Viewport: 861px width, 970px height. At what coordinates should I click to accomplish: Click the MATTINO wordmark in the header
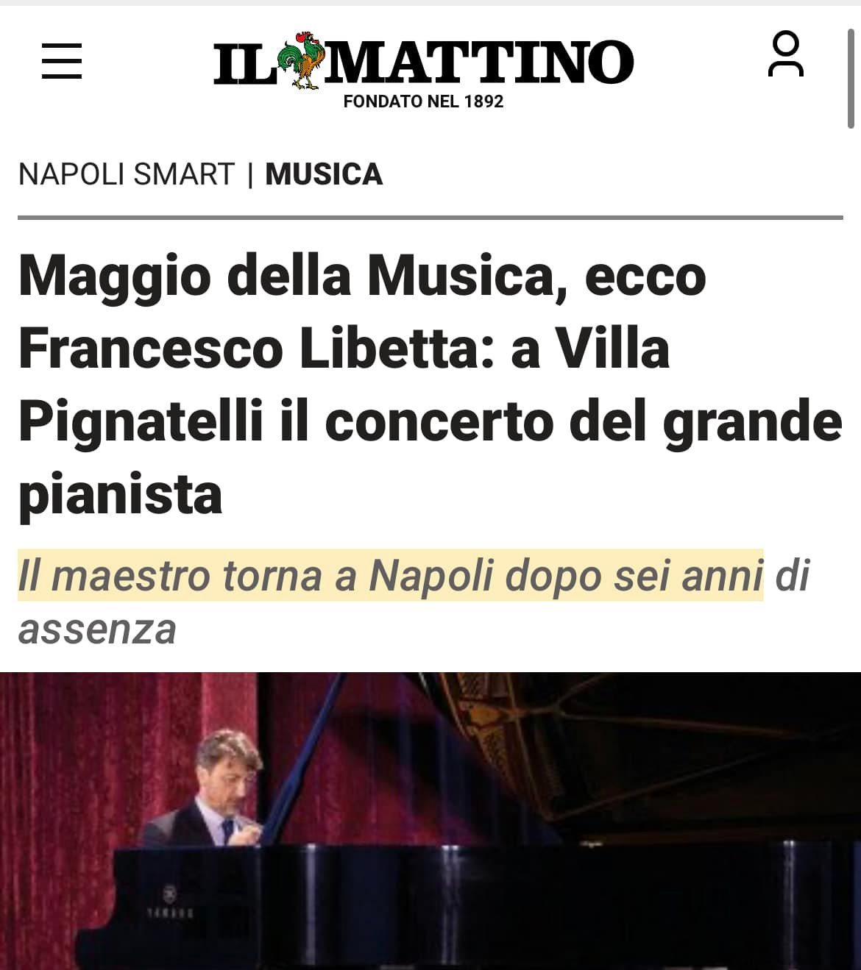[481, 62]
